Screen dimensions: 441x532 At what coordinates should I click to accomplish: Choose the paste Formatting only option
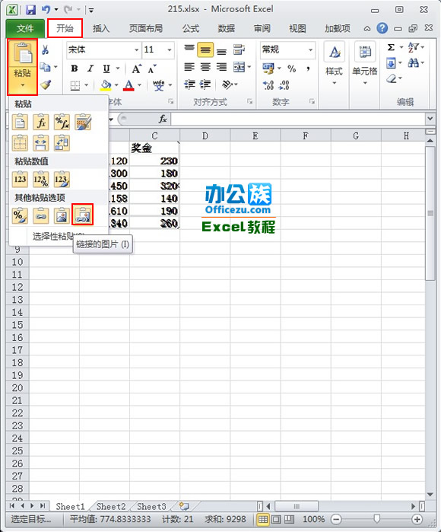click(x=20, y=215)
